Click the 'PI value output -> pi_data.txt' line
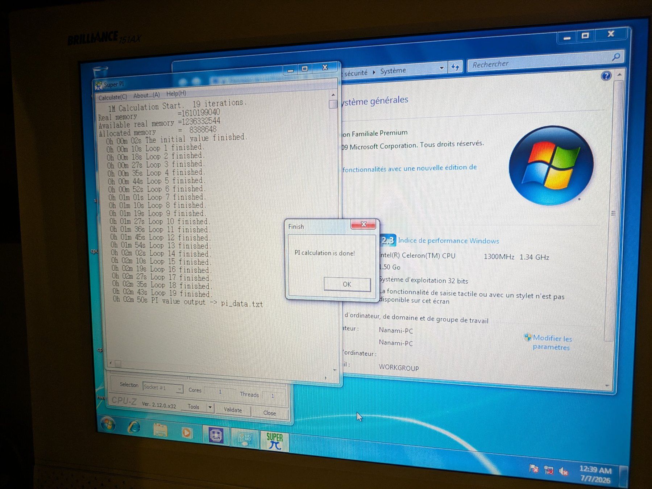This screenshot has height=489, width=652. [x=188, y=302]
